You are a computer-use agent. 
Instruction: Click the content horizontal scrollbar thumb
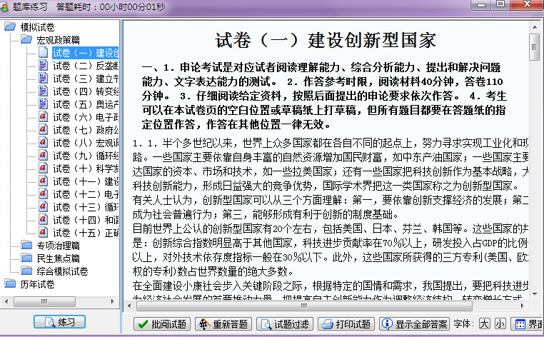pyautogui.click(x=304, y=306)
